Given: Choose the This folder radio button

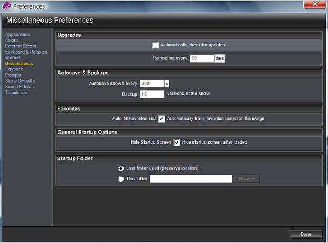Looking at the screenshot, I should click(121, 179).
